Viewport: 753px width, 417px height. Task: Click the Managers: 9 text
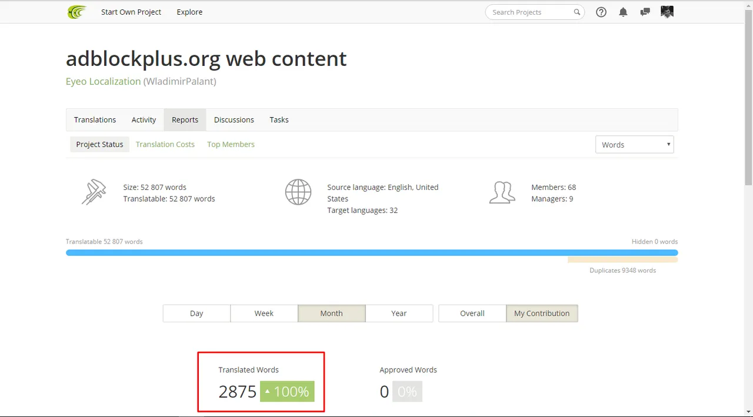click(x=552, y=199)
